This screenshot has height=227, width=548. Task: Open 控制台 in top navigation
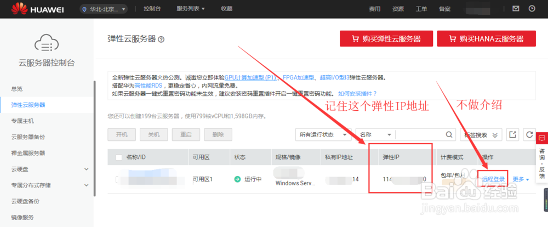click(152, 9)
